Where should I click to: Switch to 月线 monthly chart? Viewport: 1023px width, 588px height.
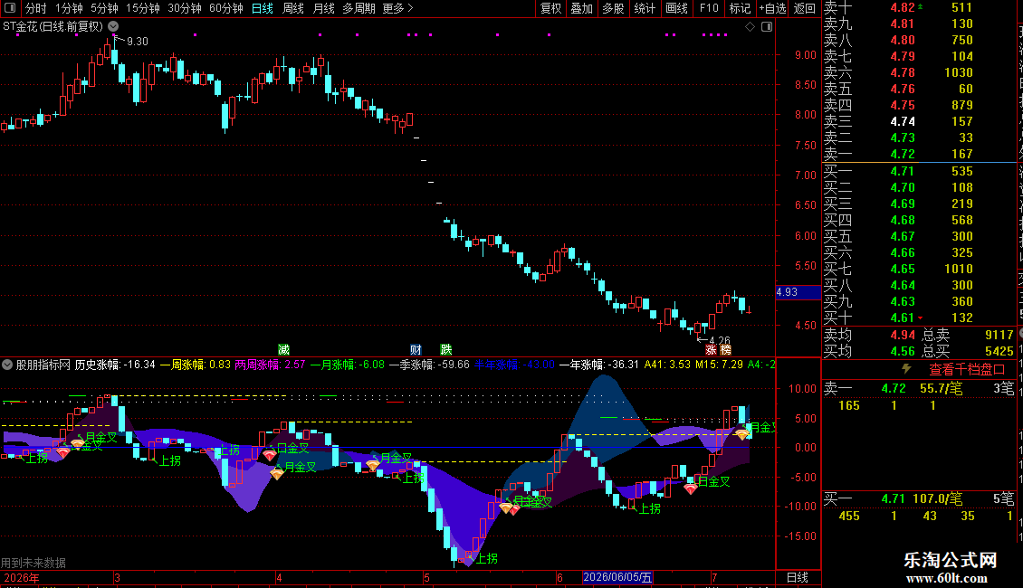pyautogui.click(x=323, y=8)
